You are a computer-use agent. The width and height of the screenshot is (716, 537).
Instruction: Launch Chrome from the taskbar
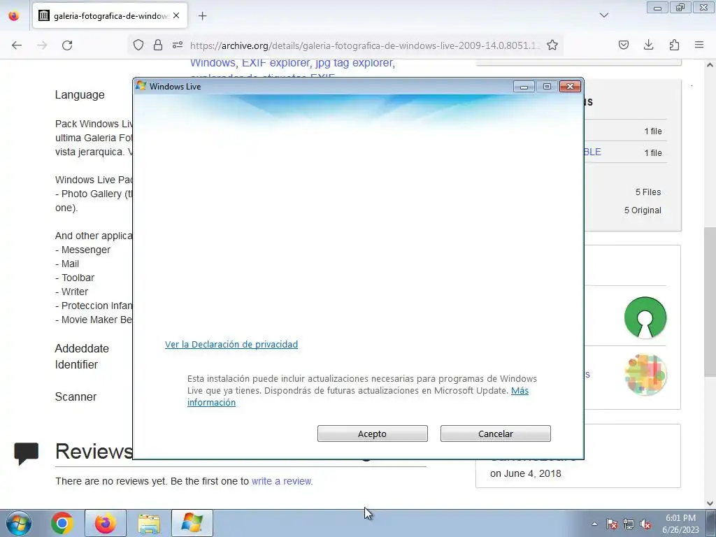(x=62, y=523)
